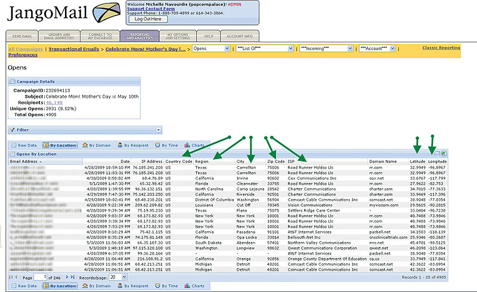Screen dimensions: 477x292
Task: Click the page number input field
Action: [x=40, y=277]
